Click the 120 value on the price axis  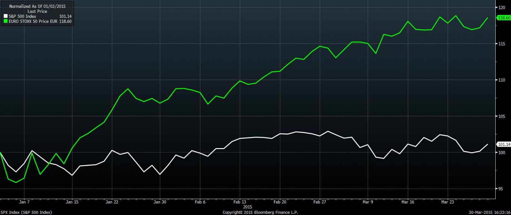click(502, 7)
